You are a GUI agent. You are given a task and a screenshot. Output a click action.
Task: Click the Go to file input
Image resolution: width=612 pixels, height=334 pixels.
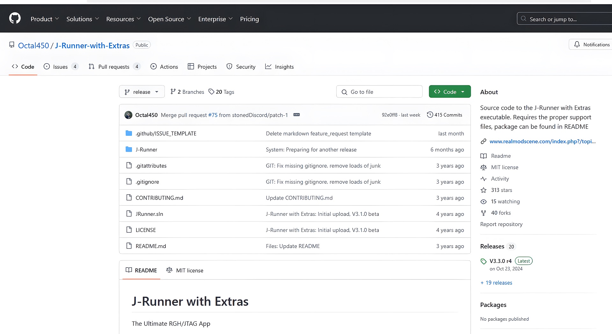coord(379,92)
